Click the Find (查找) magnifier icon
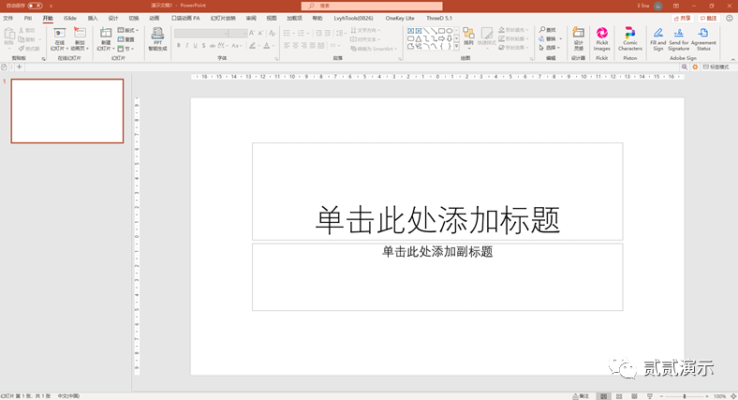Image resolution: width=738 pixels, height=400 pixels. click(x=542, y=30)
